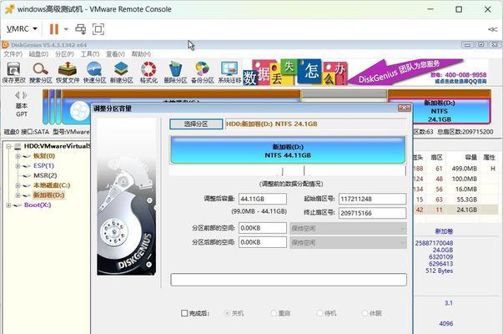Open the 磁盘(D) menu
503x334 pixels.
pyautogui.click(x=38, y=54)
